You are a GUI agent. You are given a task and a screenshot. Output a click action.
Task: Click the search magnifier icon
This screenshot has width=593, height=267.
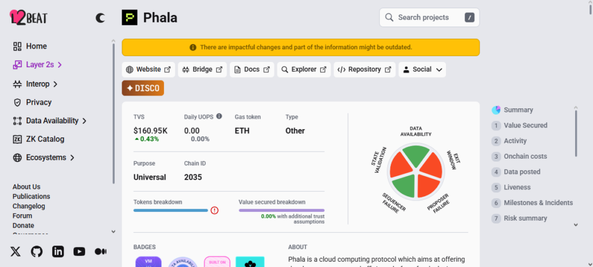(389, 17)
